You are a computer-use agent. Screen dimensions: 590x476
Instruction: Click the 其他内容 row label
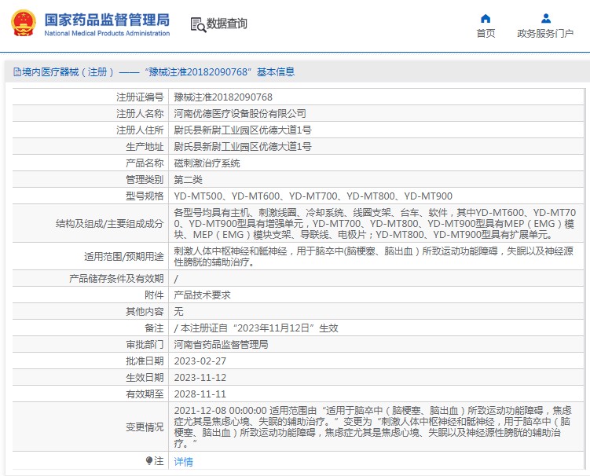click(x=145, y=312)
